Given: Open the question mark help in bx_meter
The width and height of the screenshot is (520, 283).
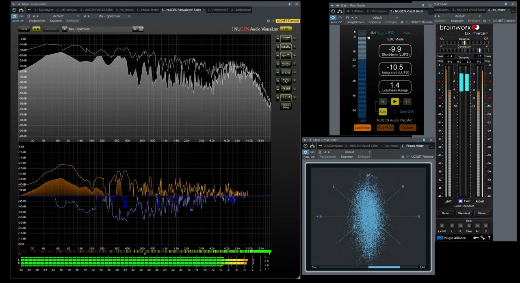Looking at the screenshot, I should (x=489, y=238).
